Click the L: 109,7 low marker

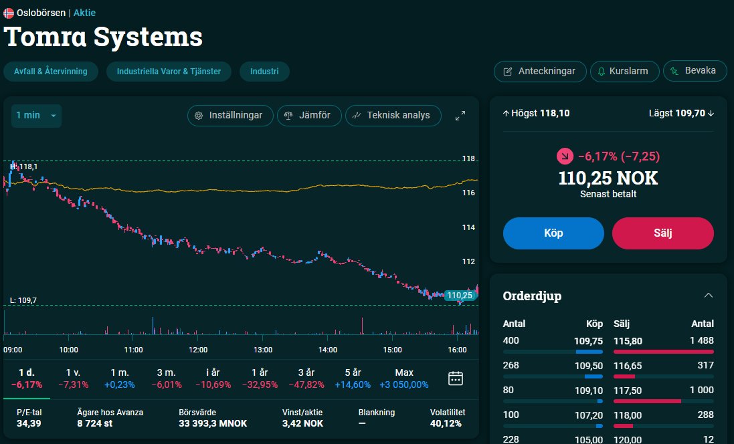tap(23, 300)
